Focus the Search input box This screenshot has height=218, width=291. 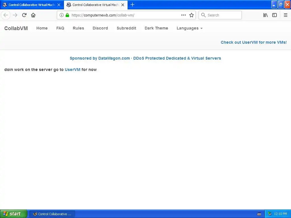pos(220,15)
